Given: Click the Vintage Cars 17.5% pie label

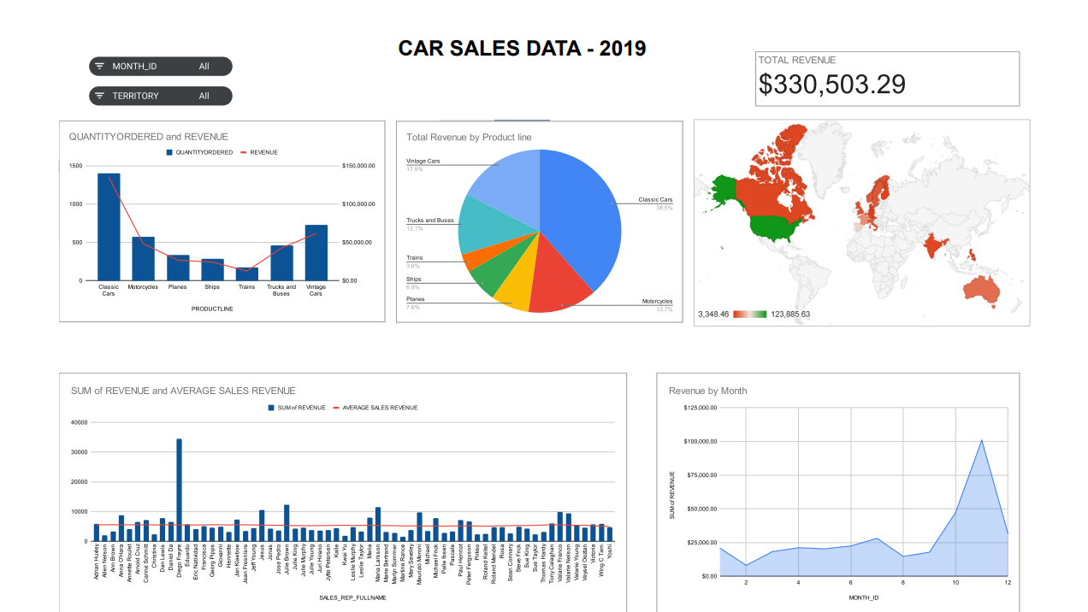Looking at the screenshot, I should coord(423,165).
